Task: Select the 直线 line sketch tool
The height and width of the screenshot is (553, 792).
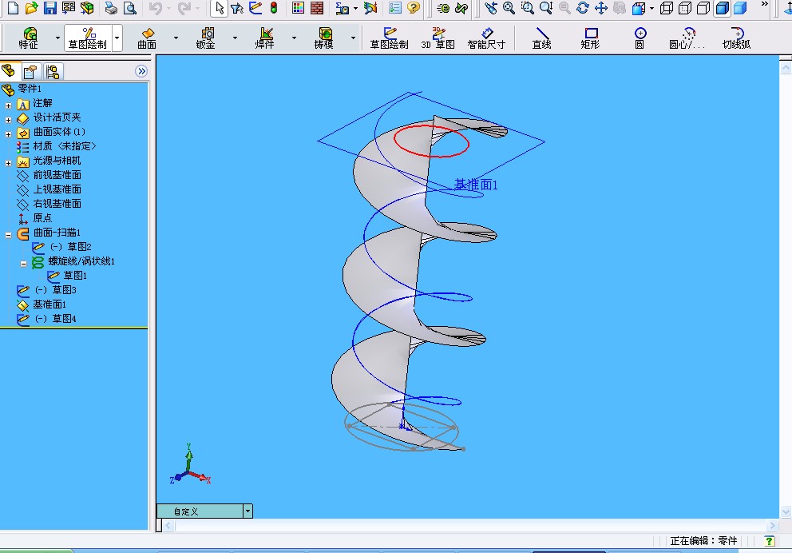Action: (x=541, y=38)
